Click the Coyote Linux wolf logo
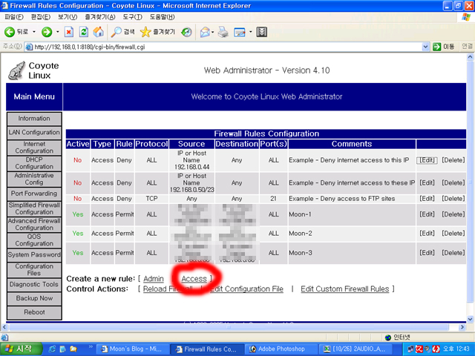The width and height of the screenshot is (475, 356). (16, 71)
